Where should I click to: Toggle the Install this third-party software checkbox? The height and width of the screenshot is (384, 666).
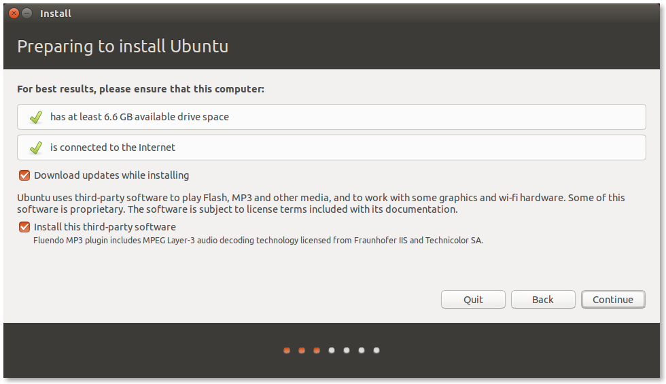(x=24, y=227)
